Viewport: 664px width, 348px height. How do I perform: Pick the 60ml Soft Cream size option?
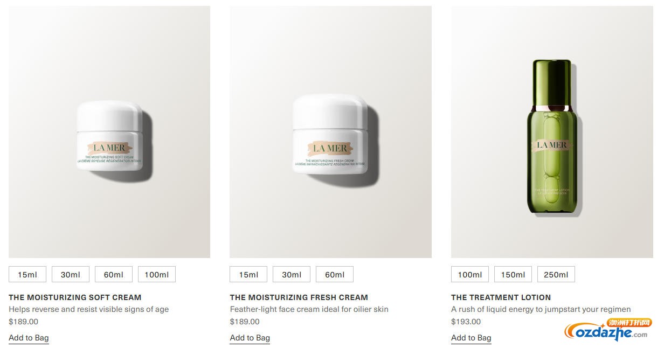pos(114,274)
